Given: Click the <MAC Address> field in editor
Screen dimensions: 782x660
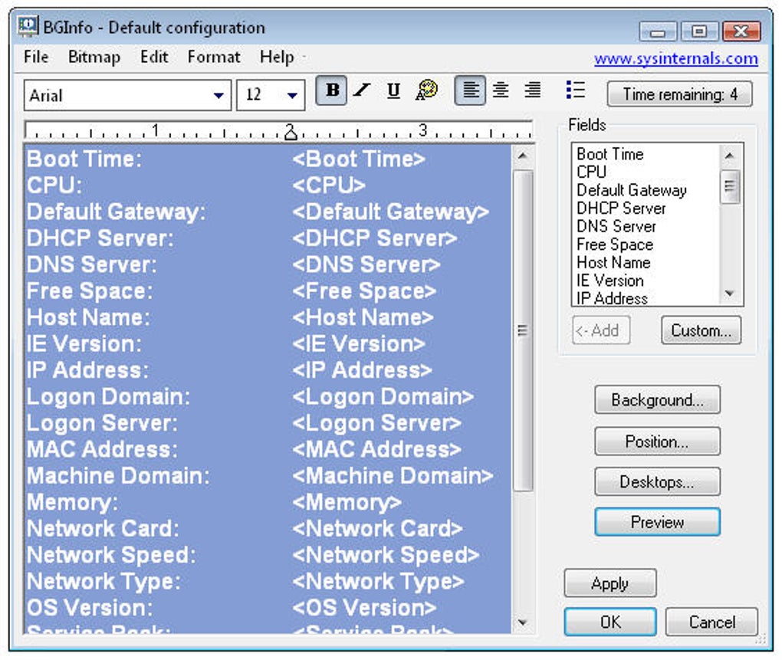Looking at the screenshot, I should (376, 450).
